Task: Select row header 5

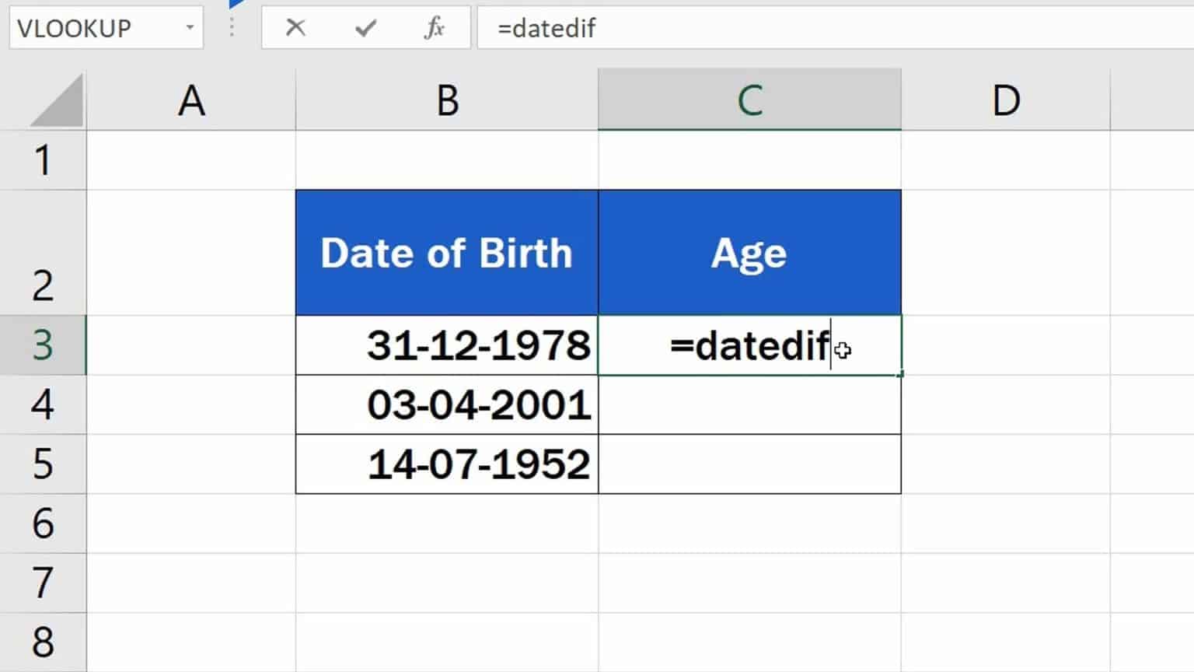Action: click(43, 464)
